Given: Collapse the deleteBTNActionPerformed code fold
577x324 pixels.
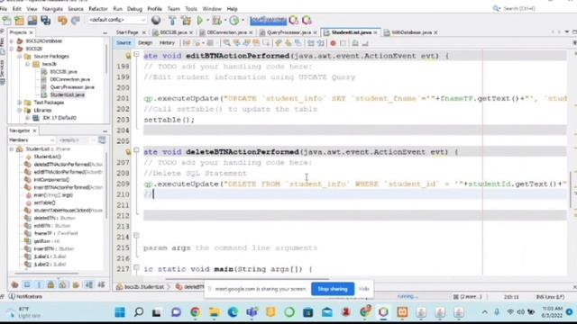Looking at the screenshot, I should click(x=136, y=150).
